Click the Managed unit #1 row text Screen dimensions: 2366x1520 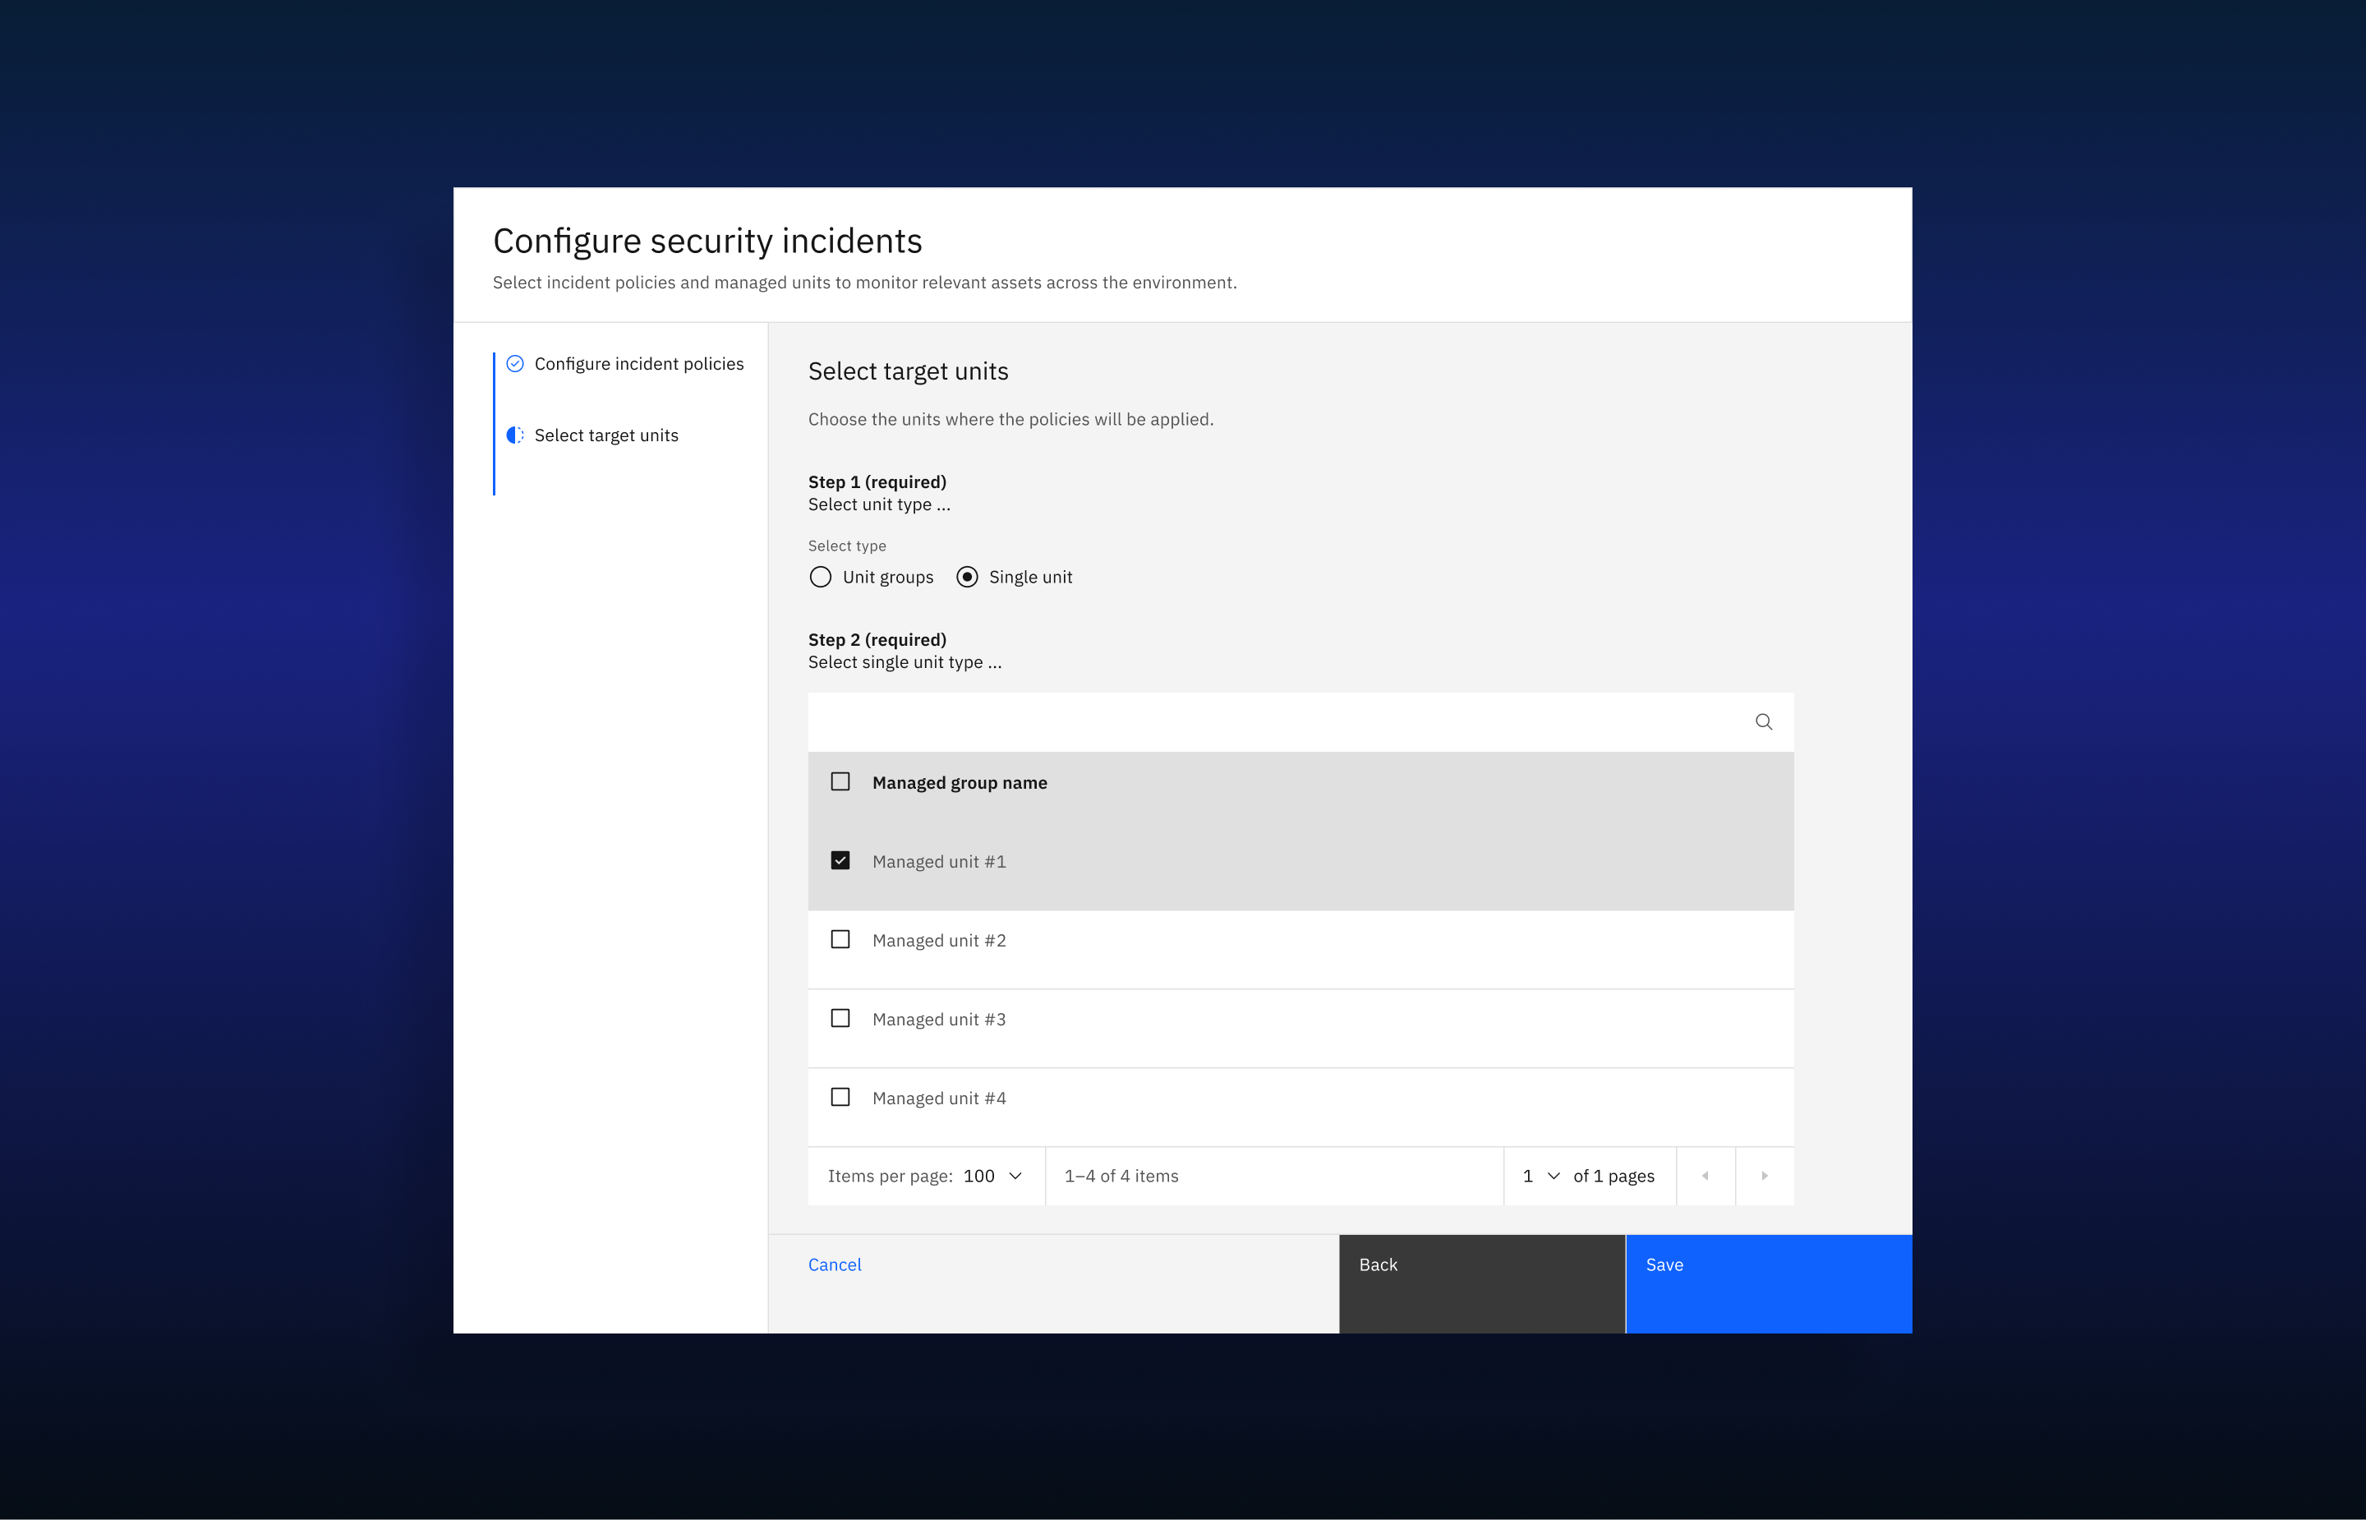tap(938, 862)
